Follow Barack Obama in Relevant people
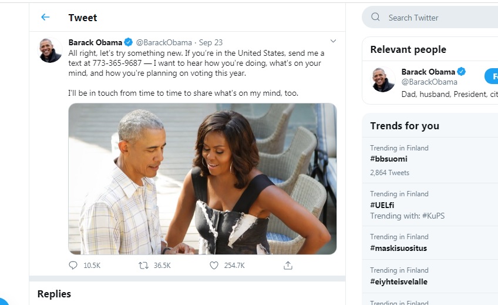Viewport: 498px width, 305px height. (x=492, y=76)
